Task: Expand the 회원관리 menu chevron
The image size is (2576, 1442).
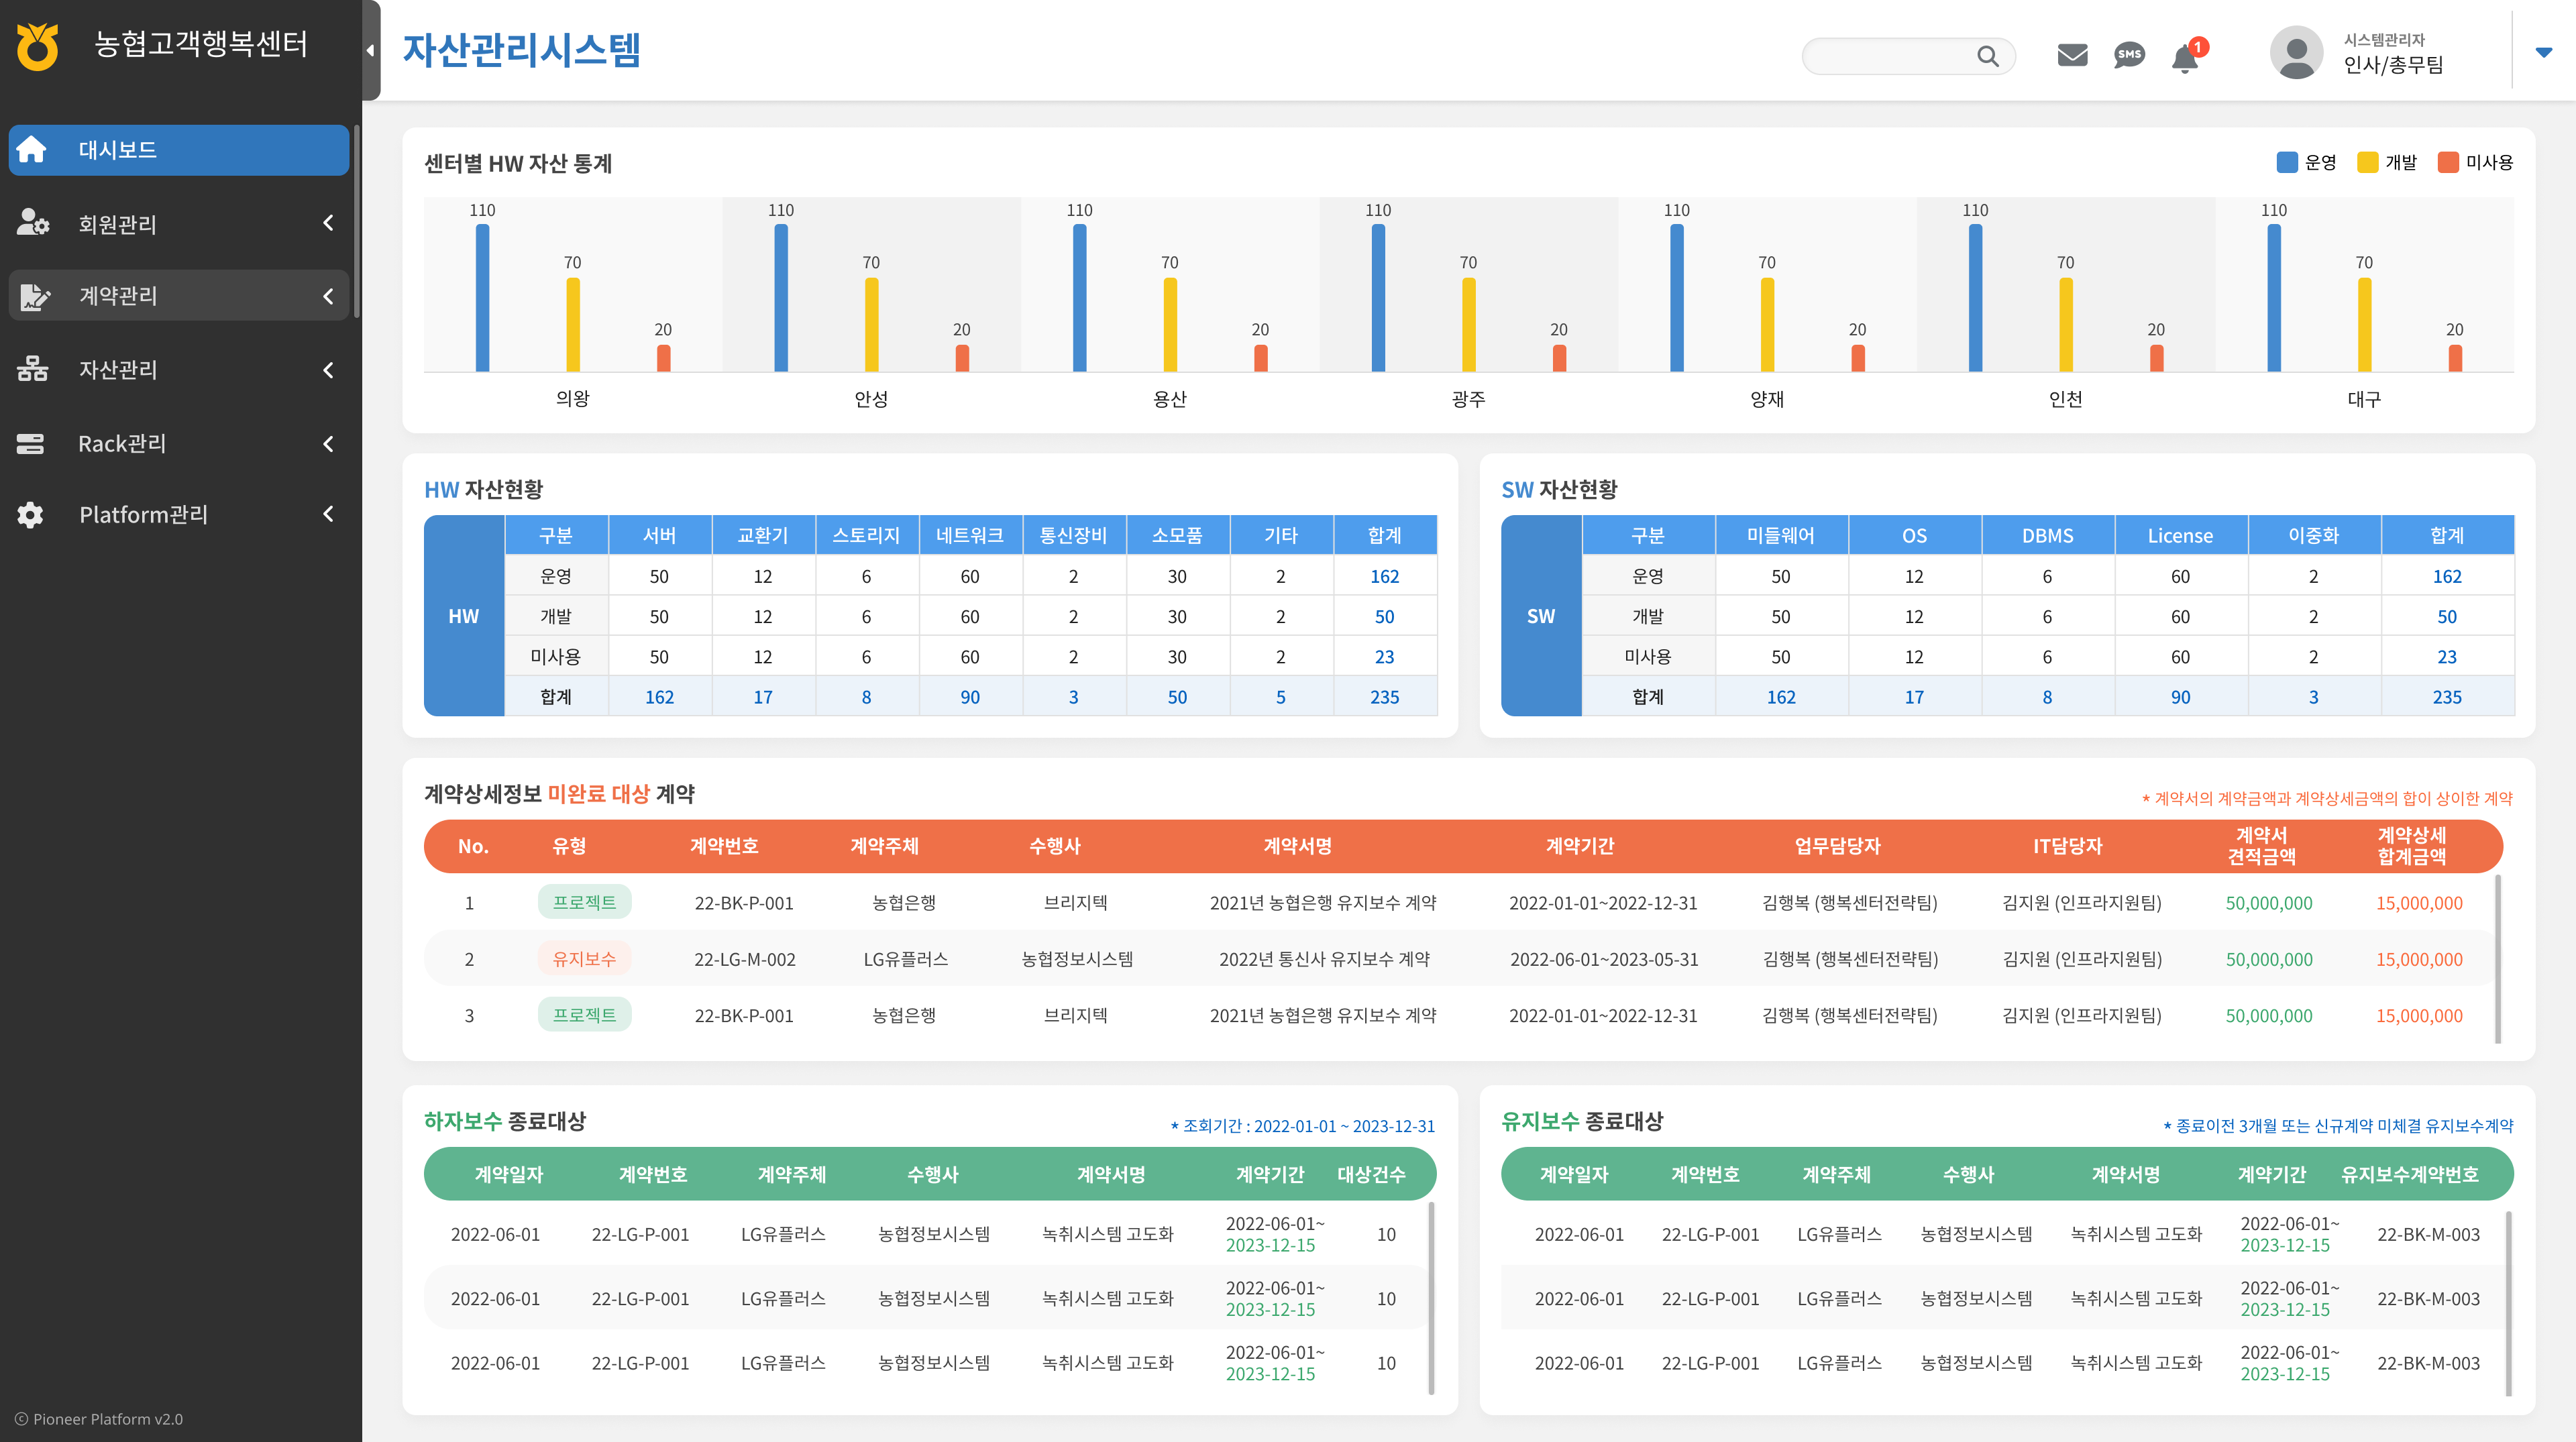Action: pyautogui.click(x=328, y=223)
